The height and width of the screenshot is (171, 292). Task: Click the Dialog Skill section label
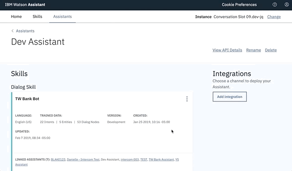click(23, 87)
